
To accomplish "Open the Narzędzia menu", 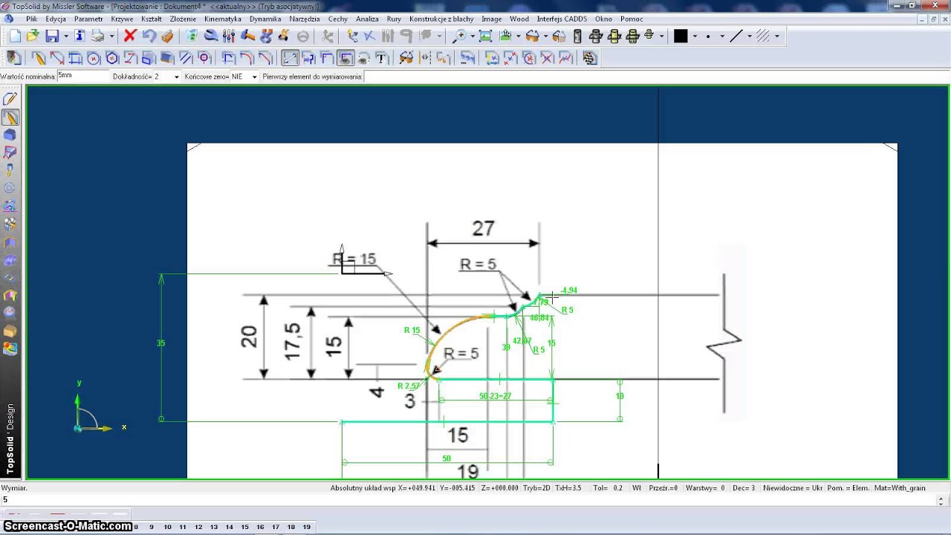I will (305, 19).
